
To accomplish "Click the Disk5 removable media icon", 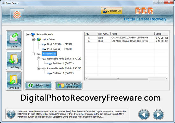I will [x=44, y=59].
